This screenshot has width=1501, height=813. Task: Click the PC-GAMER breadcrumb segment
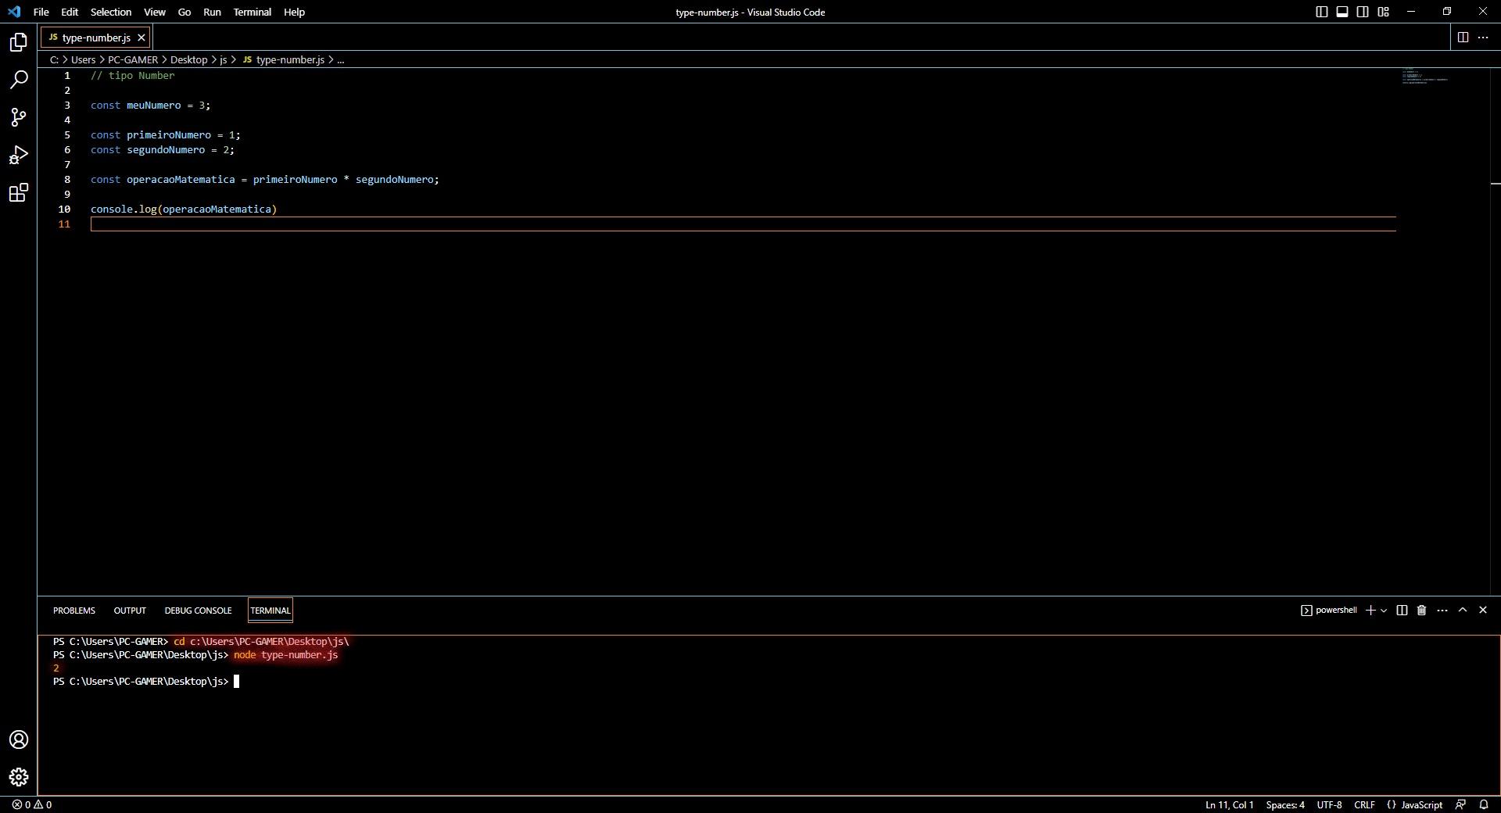[x=133, y=60]
